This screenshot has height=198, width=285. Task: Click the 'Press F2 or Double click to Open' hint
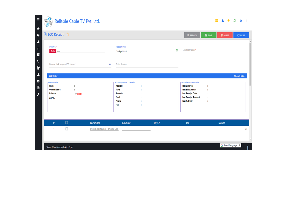click(60, 147)
